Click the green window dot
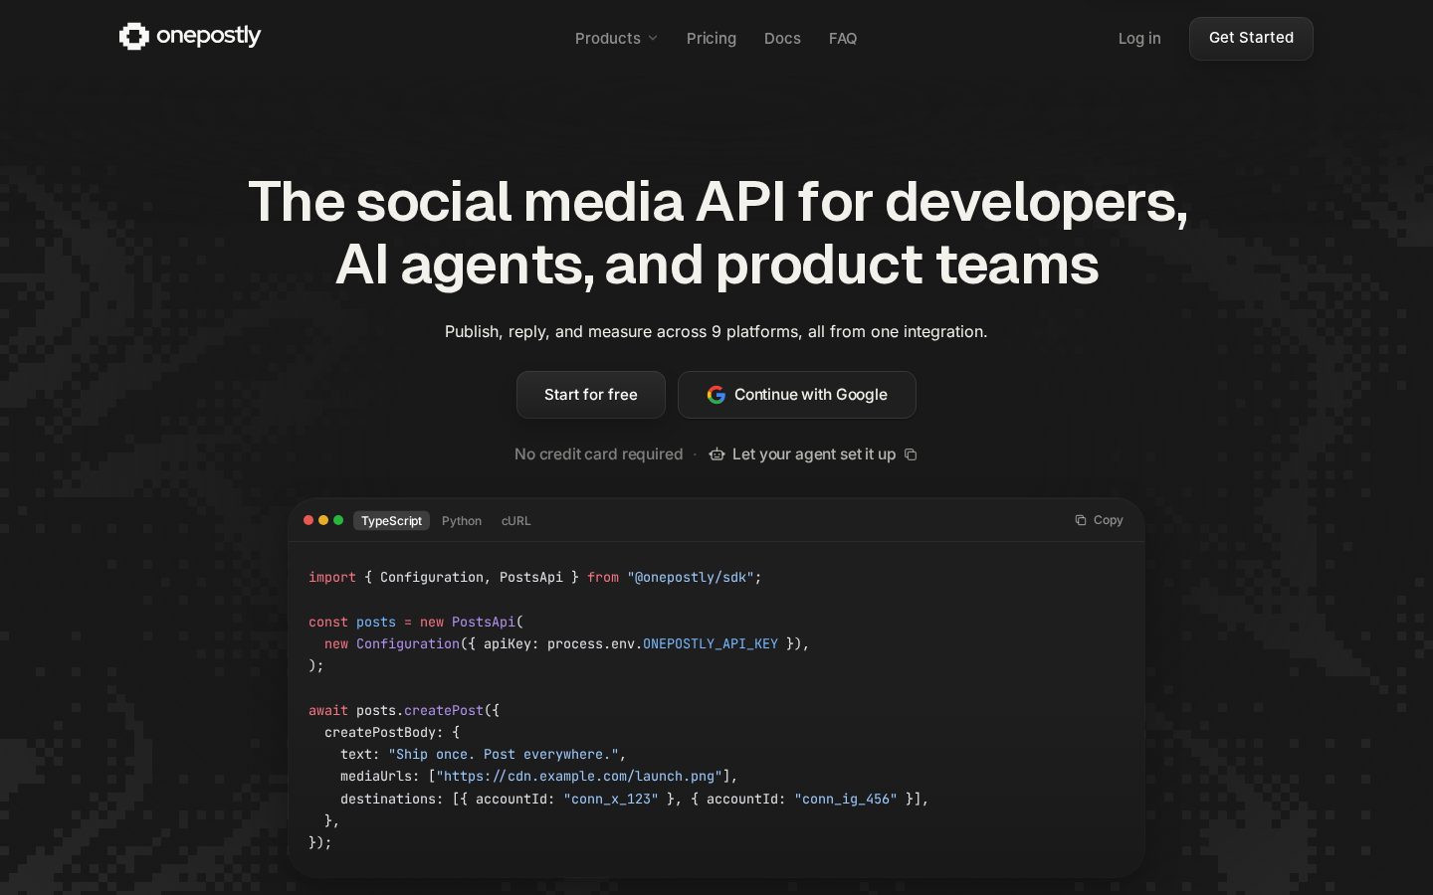1433x895 pixels. tap(338, 520)
